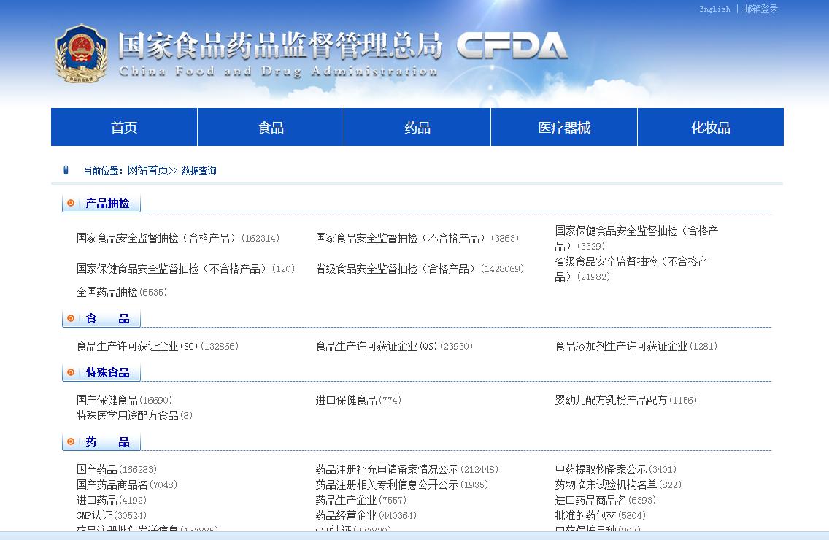The height and width of the screenshot is (540, 829).
Task: Open 药品生产企业 (7557)
Action: (361, 500)
